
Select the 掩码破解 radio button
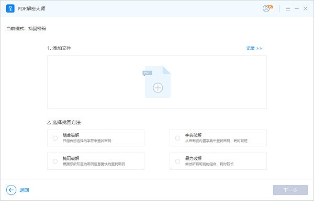(x=55, y=161)
